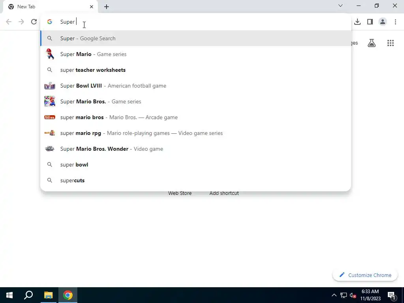404x303 pixels.
Task: Select 'super bowl' suggestion
Action: [196, 165]
